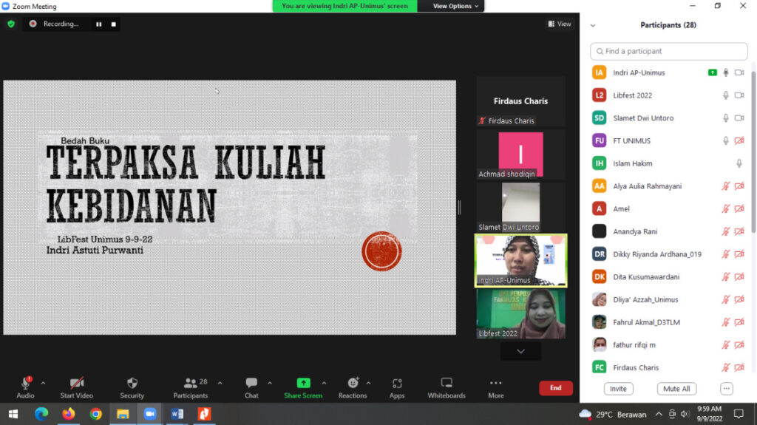757x425 pixels.
Task: Unmute audio with the microphone button
Action: (25, 383)
